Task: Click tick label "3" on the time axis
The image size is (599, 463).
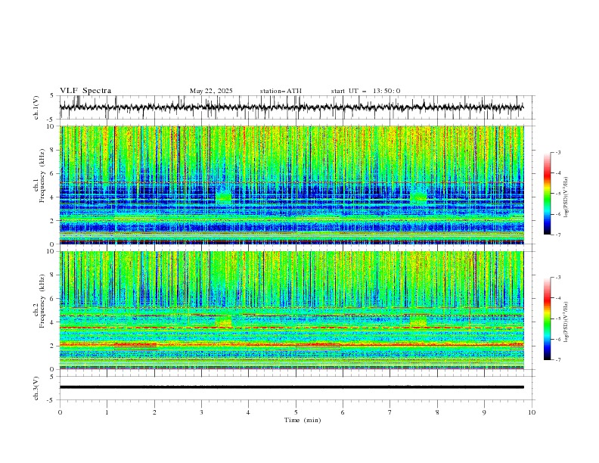Action: [x=201, y=412]
